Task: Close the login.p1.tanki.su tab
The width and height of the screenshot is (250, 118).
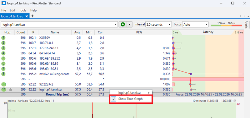Action: point(27,16)
